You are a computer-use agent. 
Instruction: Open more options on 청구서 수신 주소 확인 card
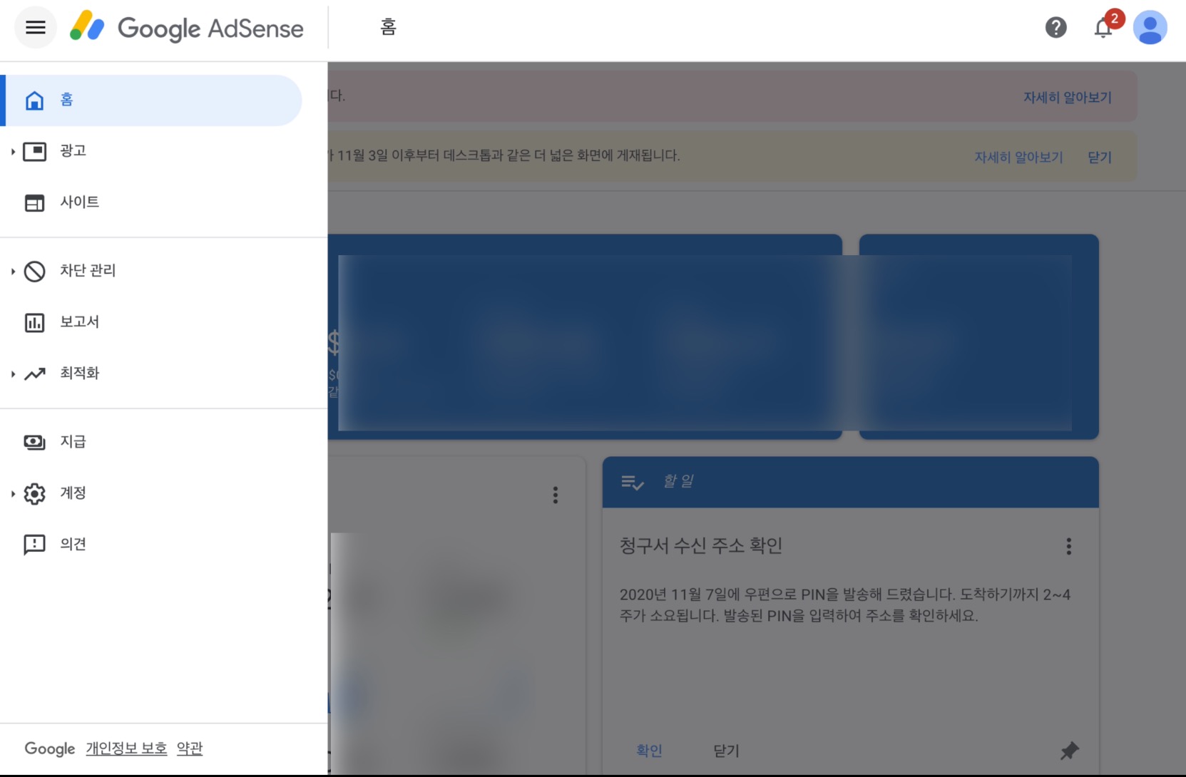1068,546
